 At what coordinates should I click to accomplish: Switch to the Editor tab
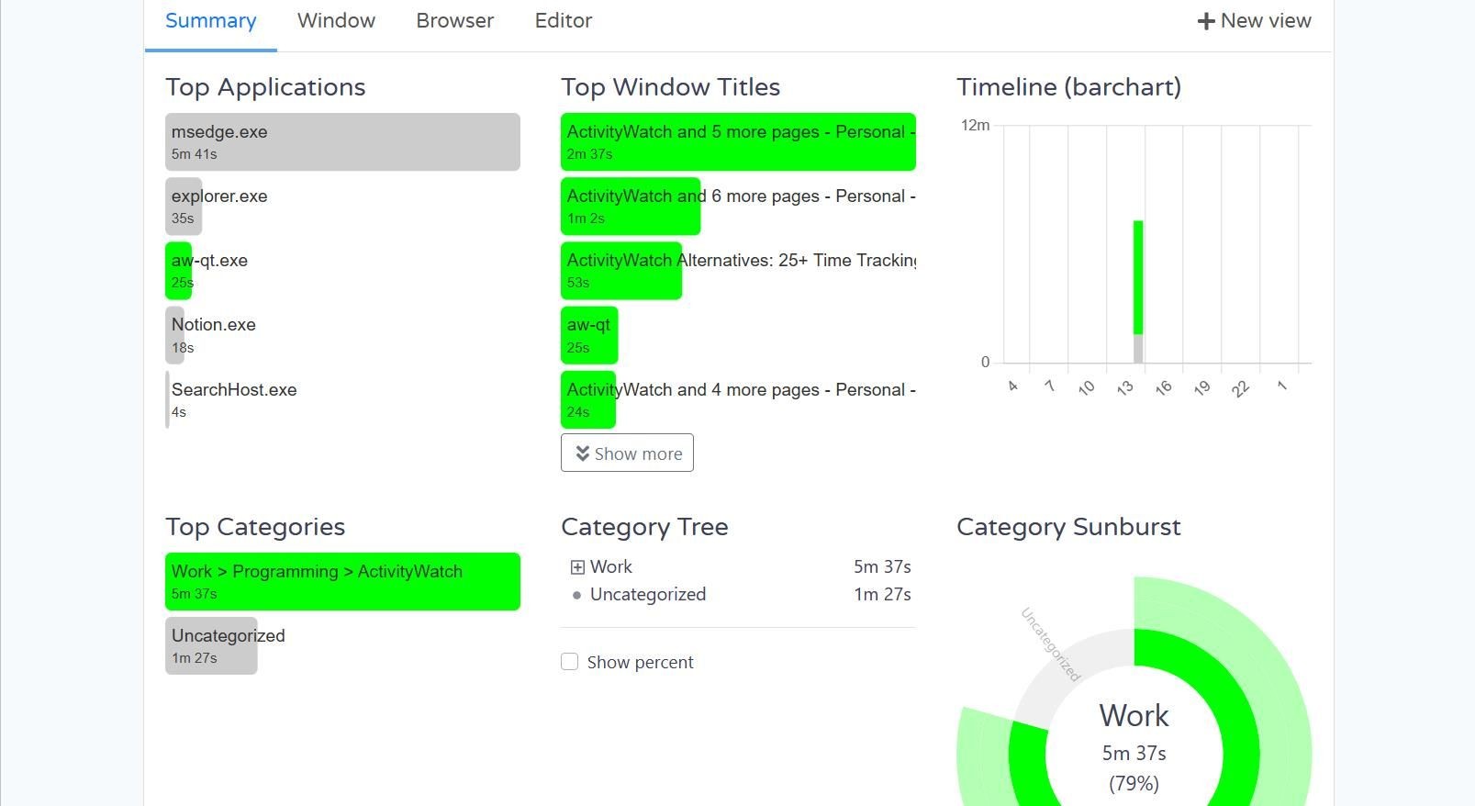coord(564,21)
